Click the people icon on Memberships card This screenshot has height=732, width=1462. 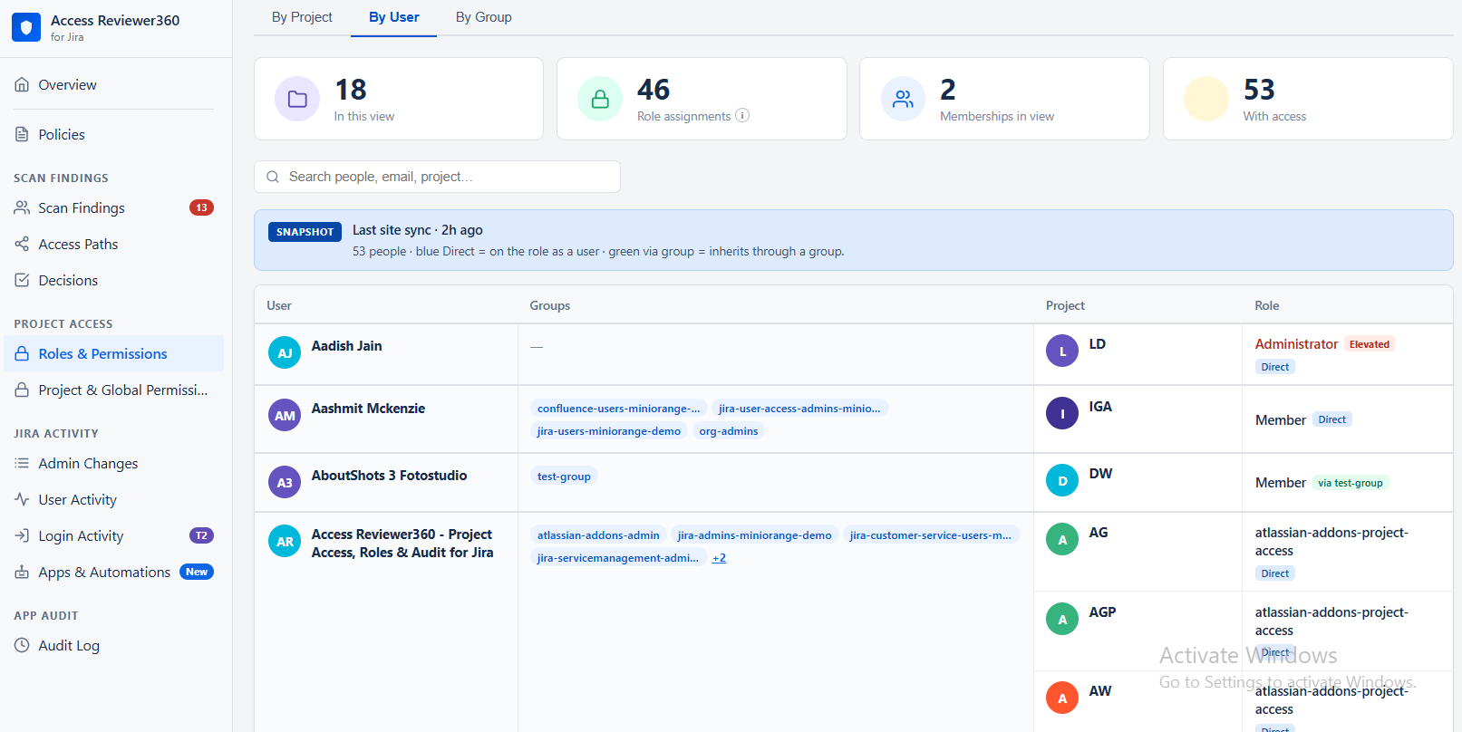coord(903,99)
